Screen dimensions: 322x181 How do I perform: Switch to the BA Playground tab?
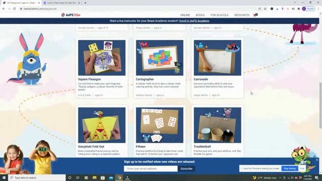[x=21, y=3]
